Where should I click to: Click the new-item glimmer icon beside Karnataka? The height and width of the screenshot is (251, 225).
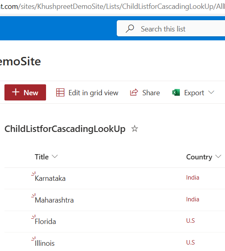pos(34,174)
